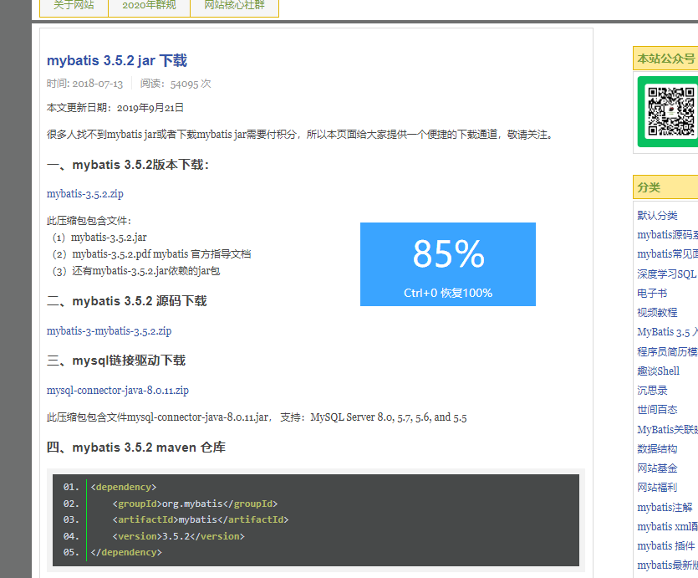This screenshot has height=578, width=698.
Task: Click the article title mybatis 3.5.2 jar 下载
Action: [x=117, y=60]
